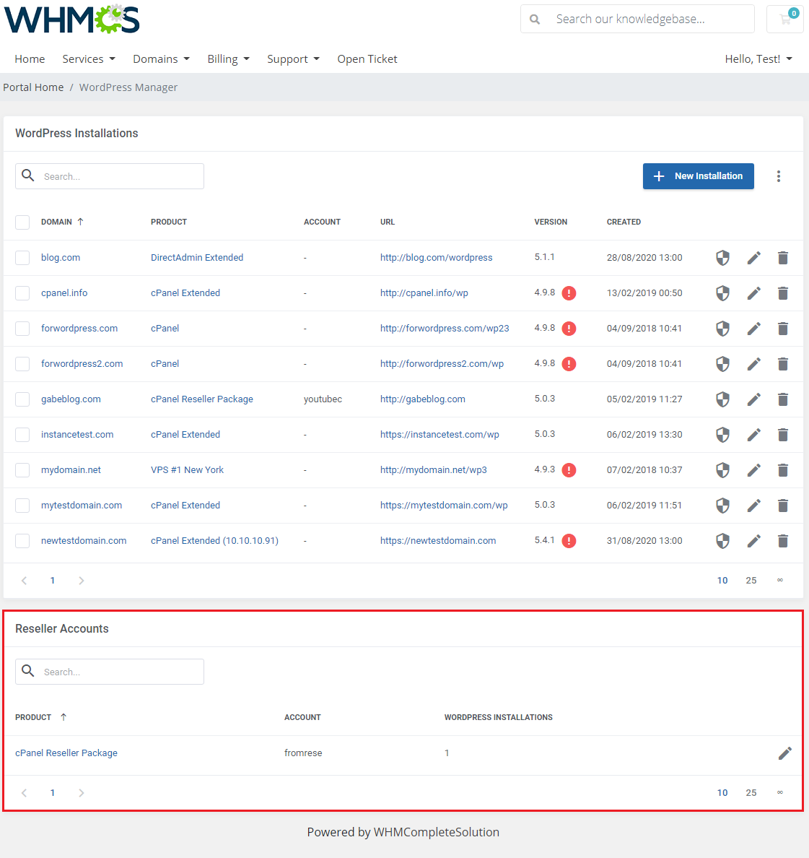This screenshot has height=858, width=809.
Task: Open VPS #1 New York product link
Action: point(187,470)
